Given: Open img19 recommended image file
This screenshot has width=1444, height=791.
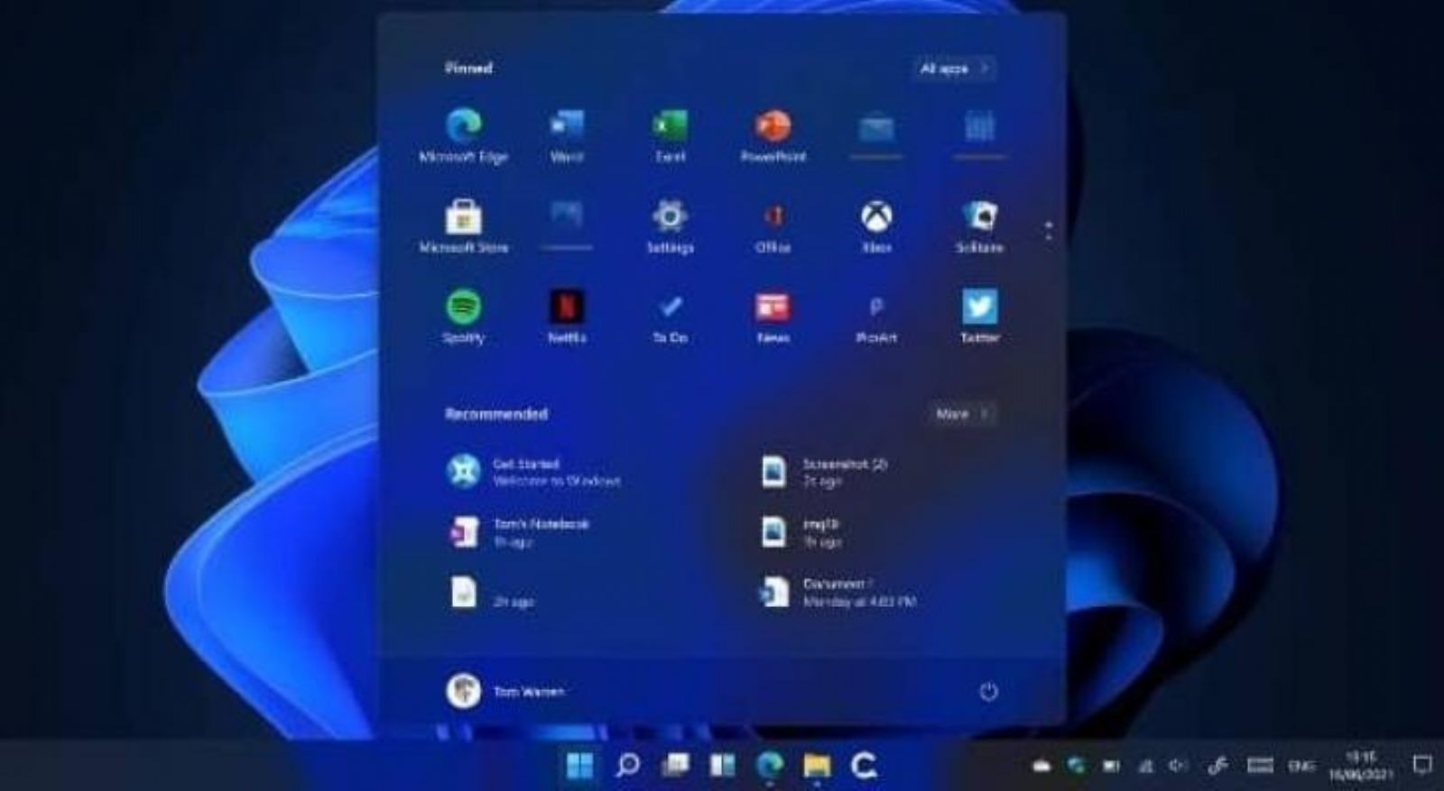Looking at the screenshot, I should tap(801, 532).
